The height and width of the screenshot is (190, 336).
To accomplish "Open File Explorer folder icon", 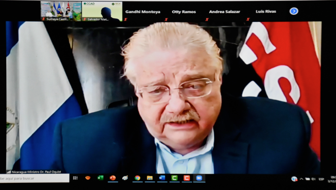I will click(150, 178).
